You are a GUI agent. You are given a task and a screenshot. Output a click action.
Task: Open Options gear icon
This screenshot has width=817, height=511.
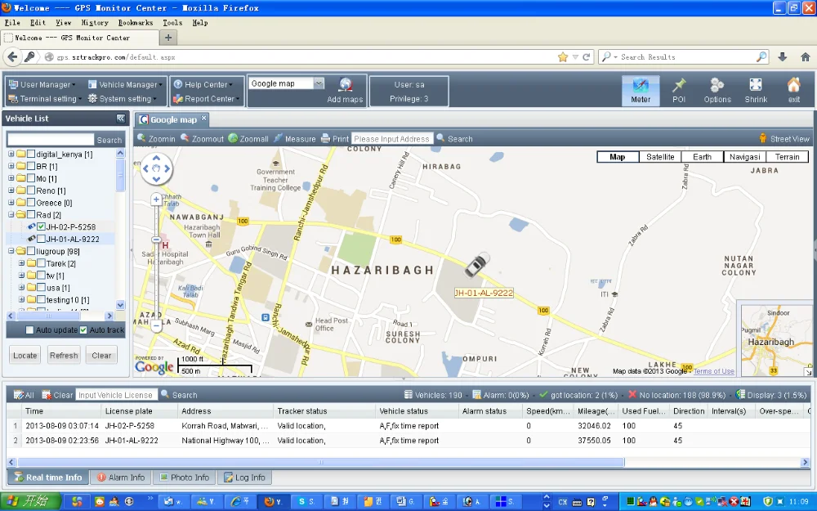click(717, 86)
